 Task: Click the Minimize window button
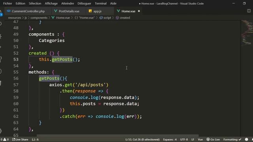pyautogui.click(x=234, y=4)
